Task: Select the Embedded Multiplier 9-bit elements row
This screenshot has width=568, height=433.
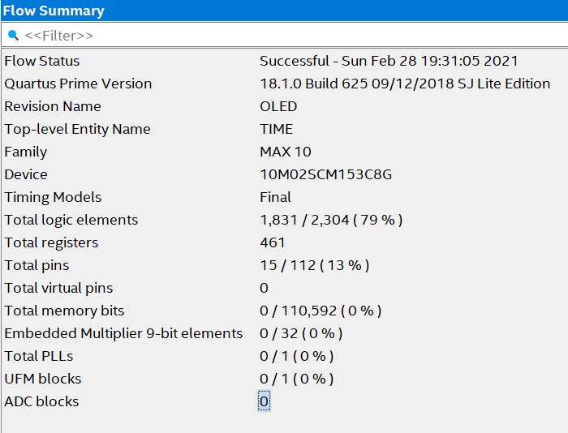Action: 285,333
